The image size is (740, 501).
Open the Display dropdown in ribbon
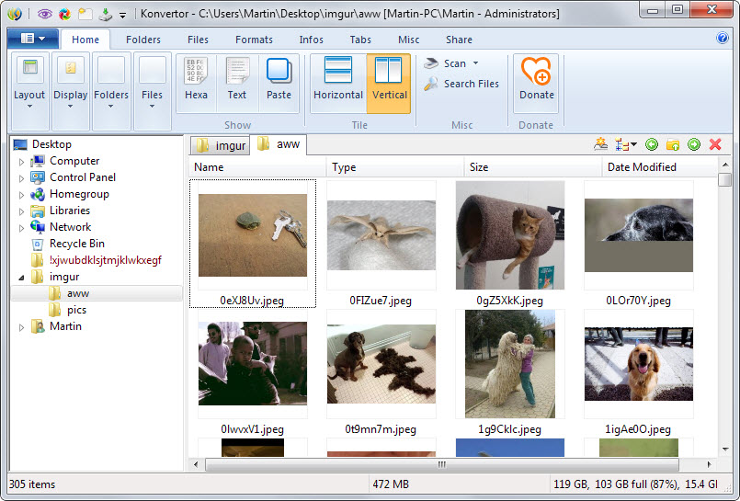tap(70, 92)
